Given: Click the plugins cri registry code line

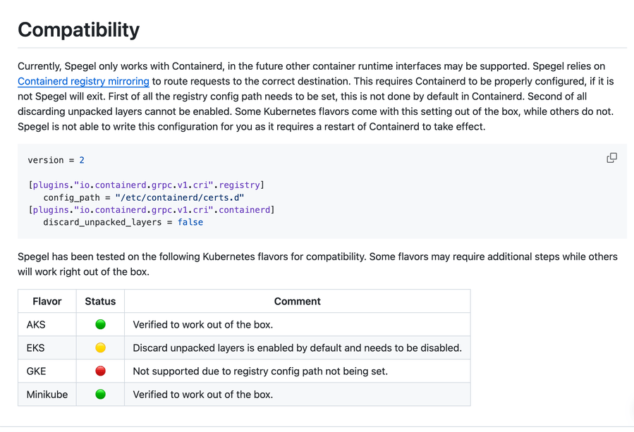Looking at the screenshot, I should click(x=146, y=185).
